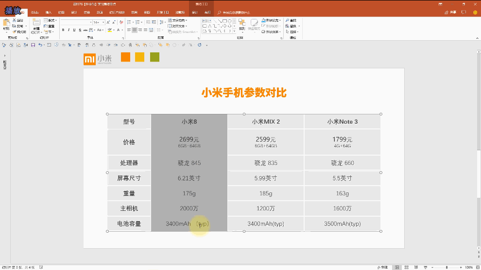Open the Developer (开发工具) tab
This screenshot has height=270, width=481.
tap(163, 12)
